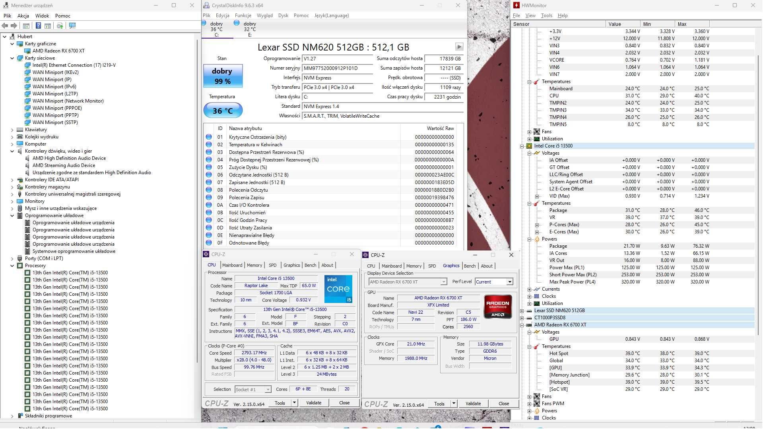Open the Tools menu in HWMonitor

(x=546, y=15)
